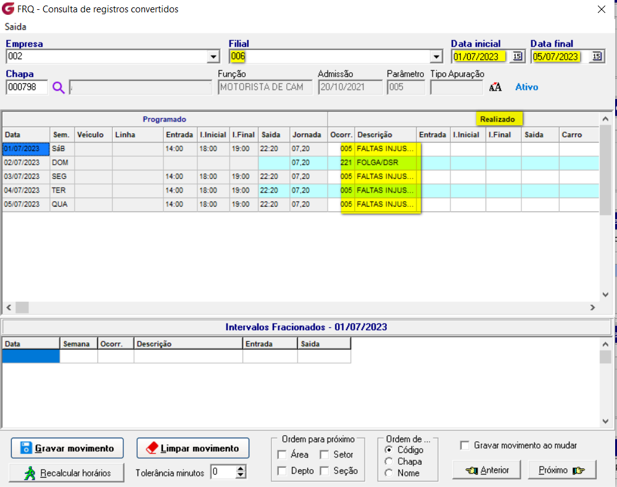Image resolution: width=617 pixels, height=487 pixels.
Task: Enable the Setor checkbox
Action: [x=325, y=455]
